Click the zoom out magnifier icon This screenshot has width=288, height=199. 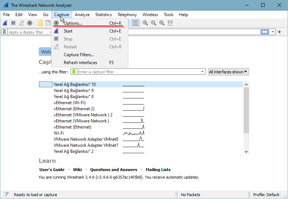pyautogui.click(x=154, y=23)
